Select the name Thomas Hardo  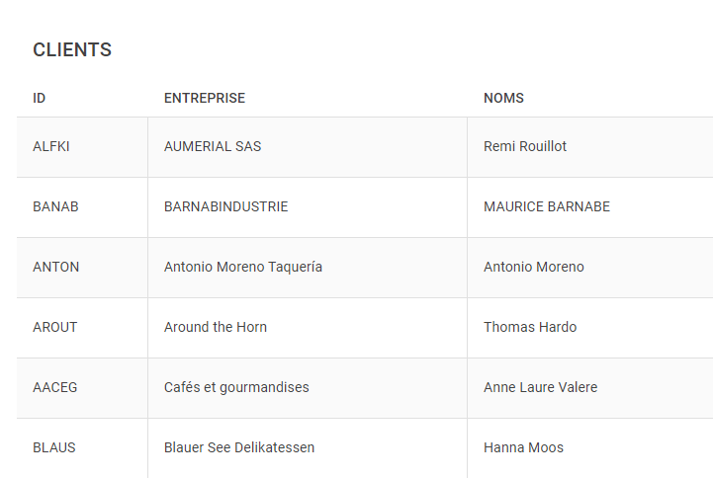point(530,327)
